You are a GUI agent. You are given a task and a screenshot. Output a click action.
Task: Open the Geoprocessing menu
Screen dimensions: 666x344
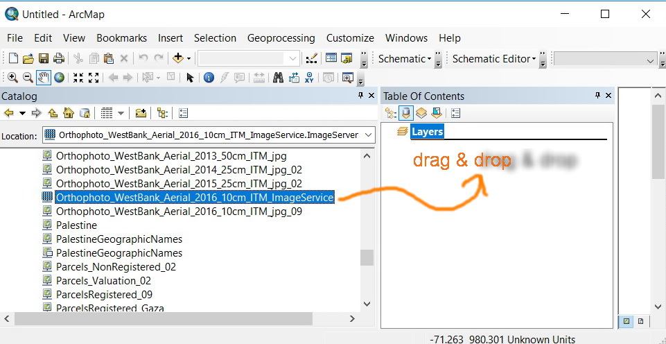coord(281,38)
